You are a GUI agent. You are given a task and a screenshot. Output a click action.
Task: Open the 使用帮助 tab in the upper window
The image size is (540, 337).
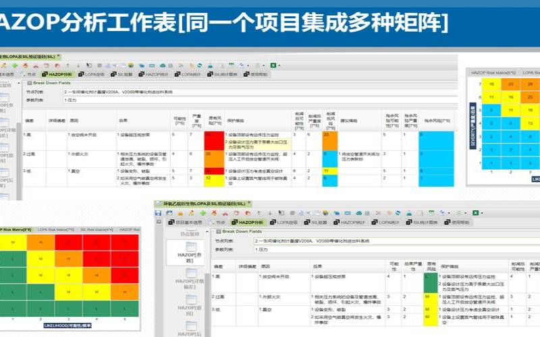(x=256, y=74)
